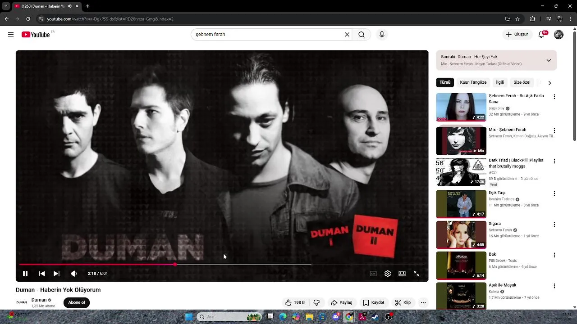Mute the video with the speaker icon
The image size is (577, 324).
(74, 274)
